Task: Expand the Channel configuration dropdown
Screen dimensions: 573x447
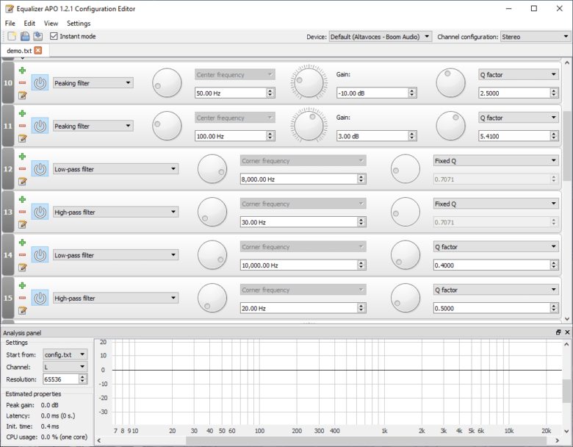Action: point(533,36)
